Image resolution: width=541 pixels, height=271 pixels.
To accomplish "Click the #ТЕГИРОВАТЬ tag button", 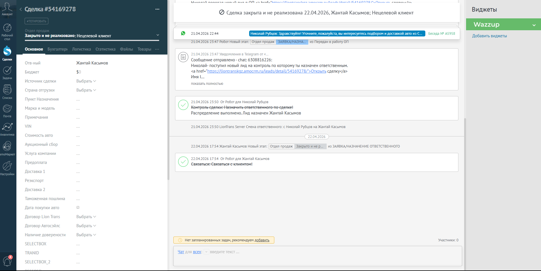I will point(36,21).
